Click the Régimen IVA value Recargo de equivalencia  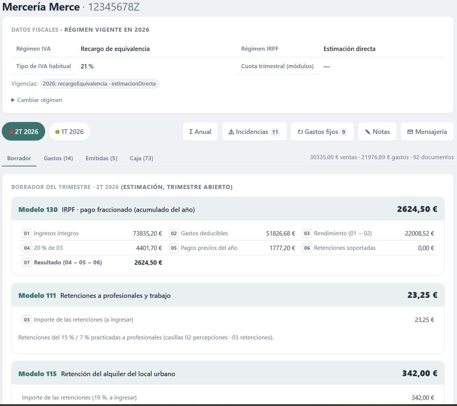(115, 49)
